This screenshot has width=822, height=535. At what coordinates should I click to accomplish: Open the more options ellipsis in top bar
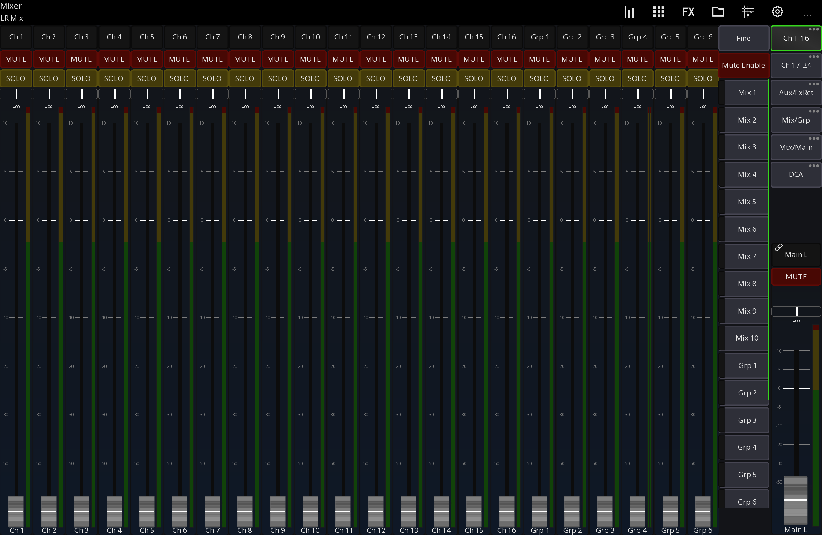coord(807,15)
